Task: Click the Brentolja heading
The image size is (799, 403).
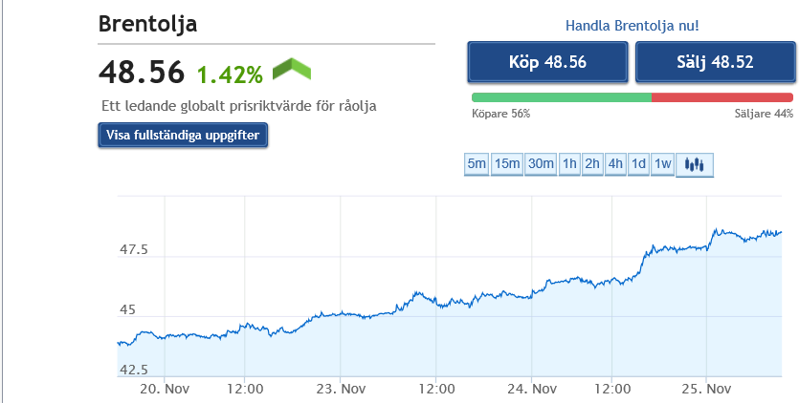Action: point(147,24)
